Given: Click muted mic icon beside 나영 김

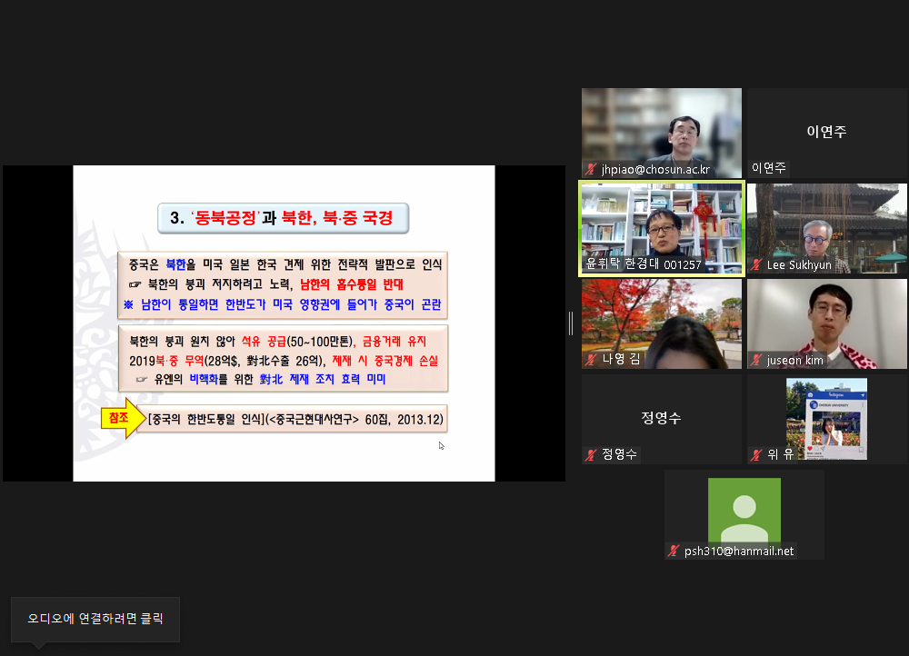Looking at the screenshot, I should point(591,360).
